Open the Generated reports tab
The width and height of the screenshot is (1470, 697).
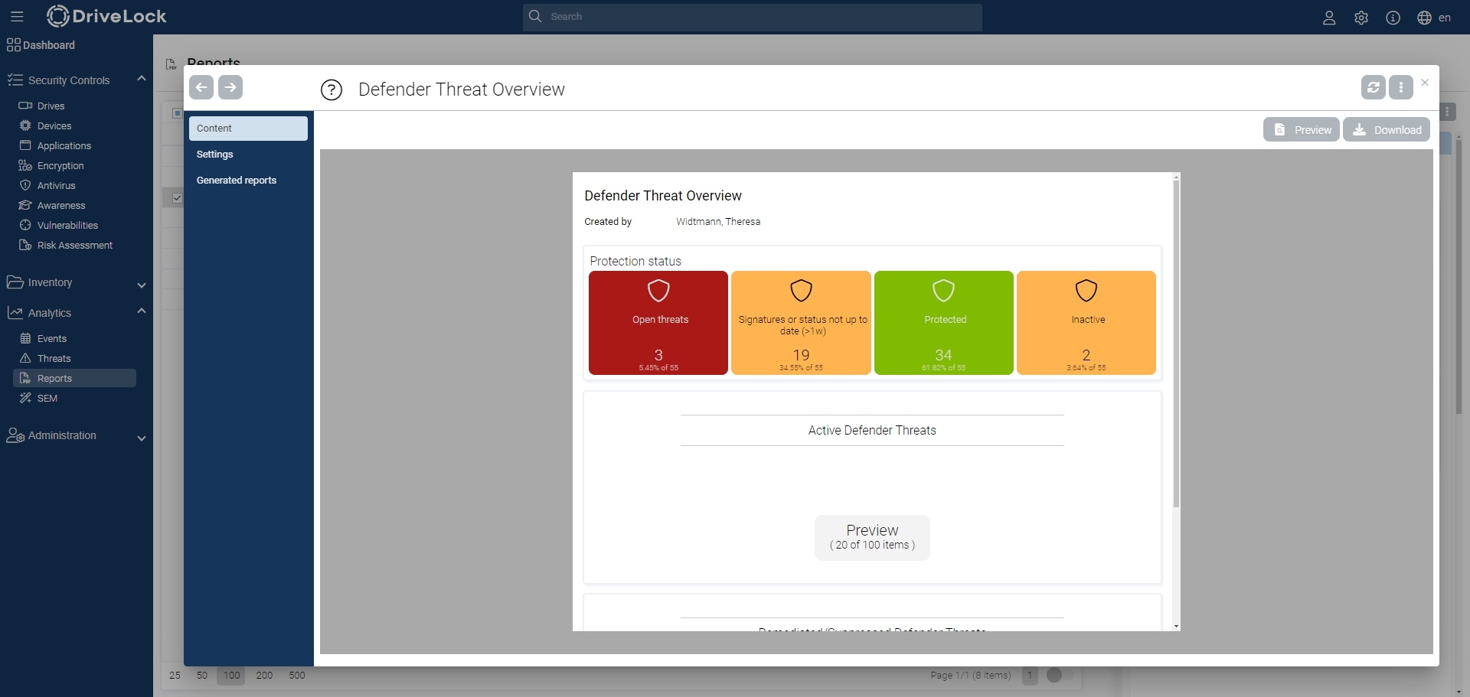point(248,181)
